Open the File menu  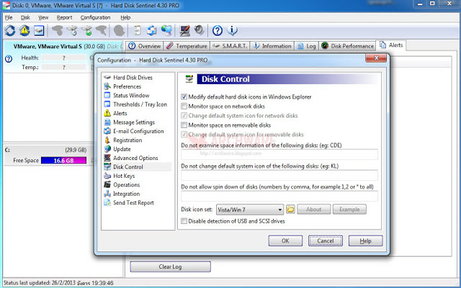[9, 17]
